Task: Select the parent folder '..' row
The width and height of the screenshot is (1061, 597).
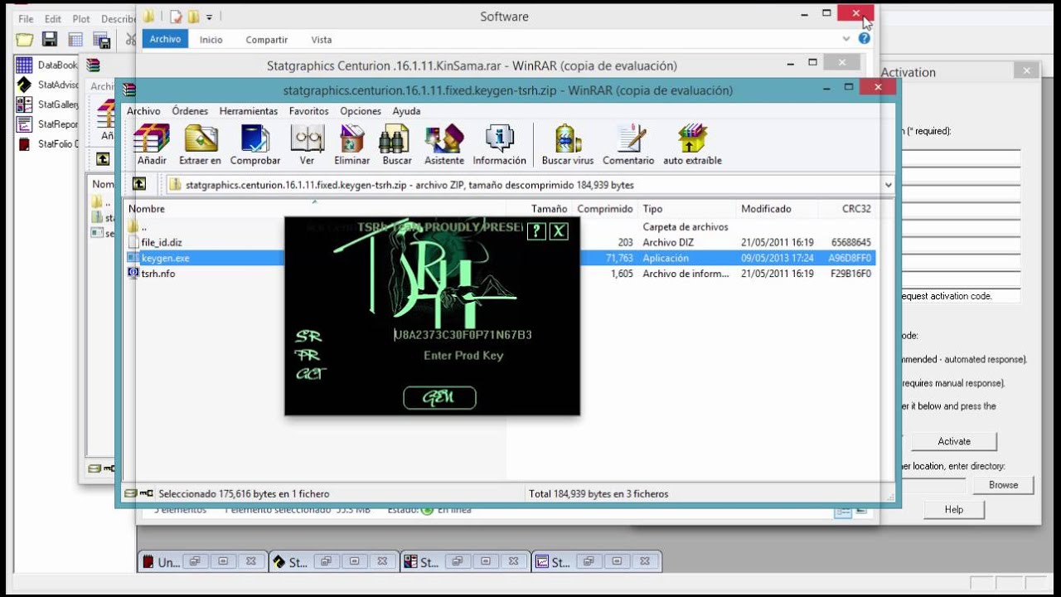Action: pos(500,226)
